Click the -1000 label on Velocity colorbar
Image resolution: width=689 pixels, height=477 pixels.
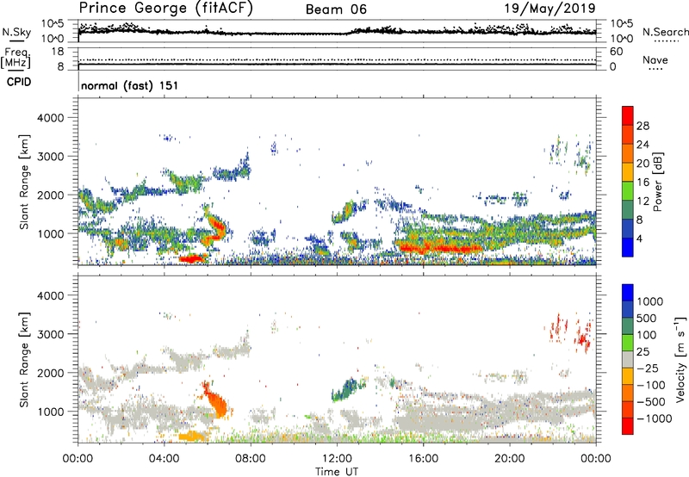(x=654, y=418)
